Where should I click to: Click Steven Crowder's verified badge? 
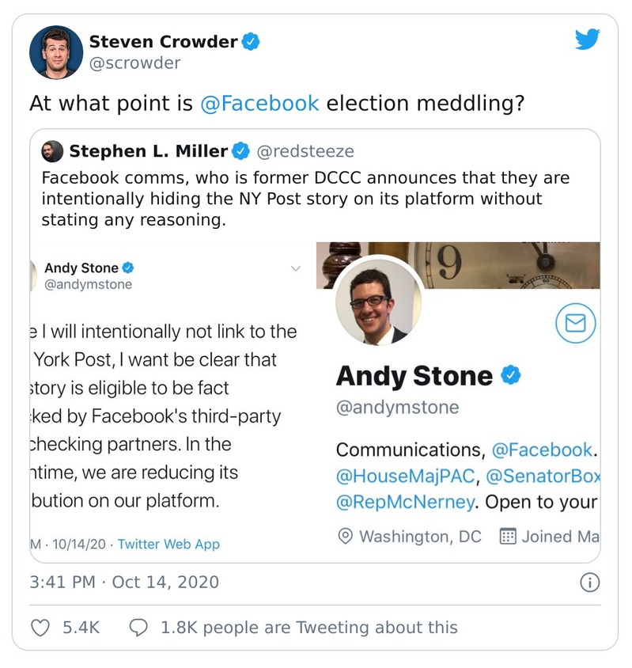252,41
